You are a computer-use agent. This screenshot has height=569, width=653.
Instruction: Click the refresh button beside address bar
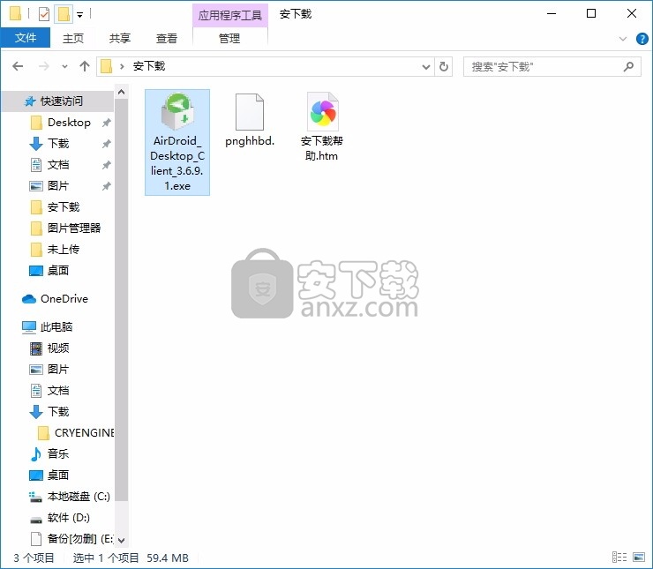[444, 66]
